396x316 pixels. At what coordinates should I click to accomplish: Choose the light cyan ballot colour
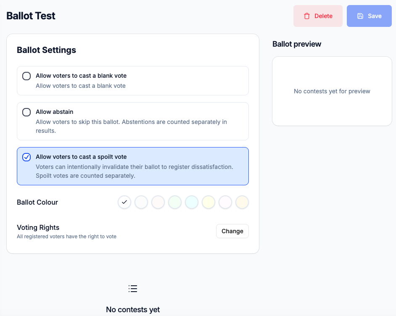(x=192, y=202)
